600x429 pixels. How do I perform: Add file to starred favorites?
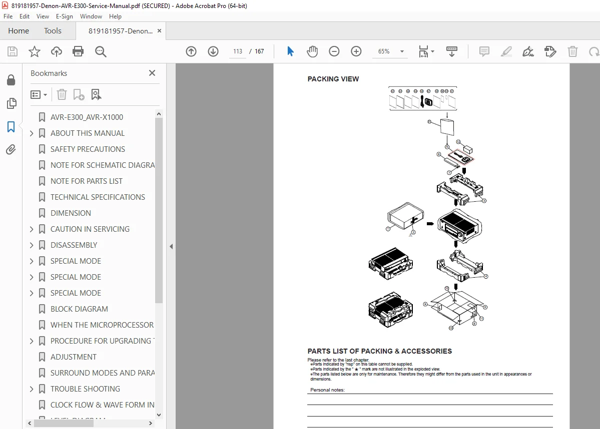click(35, 51)
